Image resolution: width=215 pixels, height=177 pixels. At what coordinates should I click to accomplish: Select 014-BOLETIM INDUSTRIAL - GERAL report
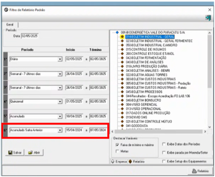tap(150, 37)
